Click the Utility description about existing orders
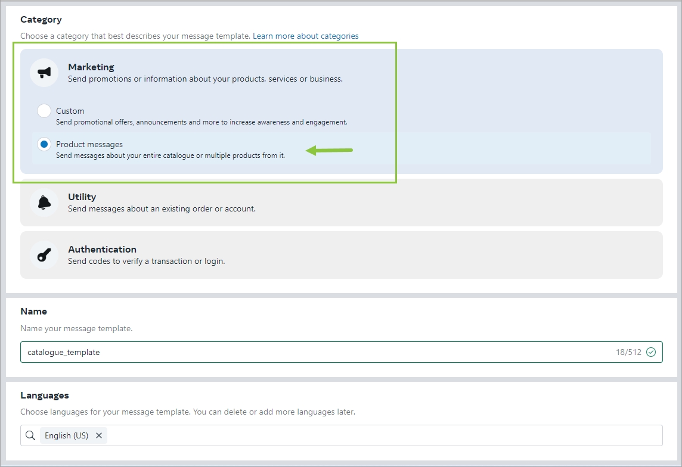682x467 pixels. point(162,209)
